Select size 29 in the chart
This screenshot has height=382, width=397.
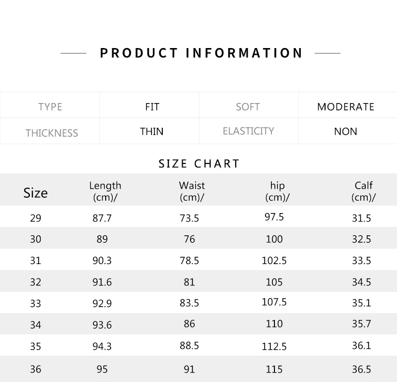pos(36,218)
